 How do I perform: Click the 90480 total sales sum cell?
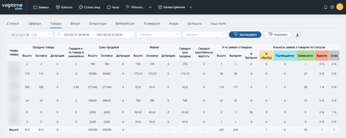(x=93, y=73)
